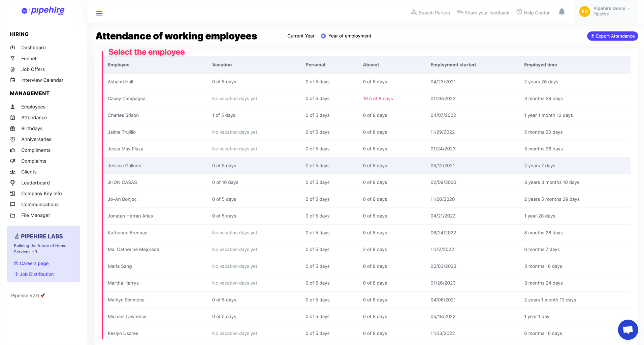Open the Careers page link
This screenshot has height=345, width=644.
(34, 263)
